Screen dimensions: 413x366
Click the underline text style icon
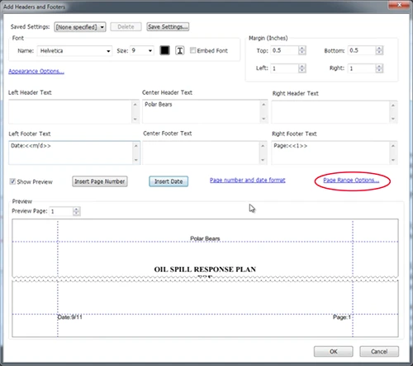[x=180, y=50]
